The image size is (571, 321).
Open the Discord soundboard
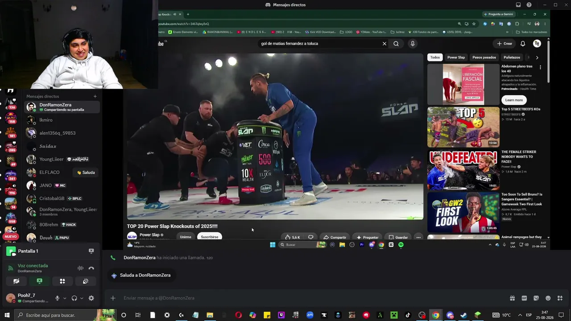86,281
